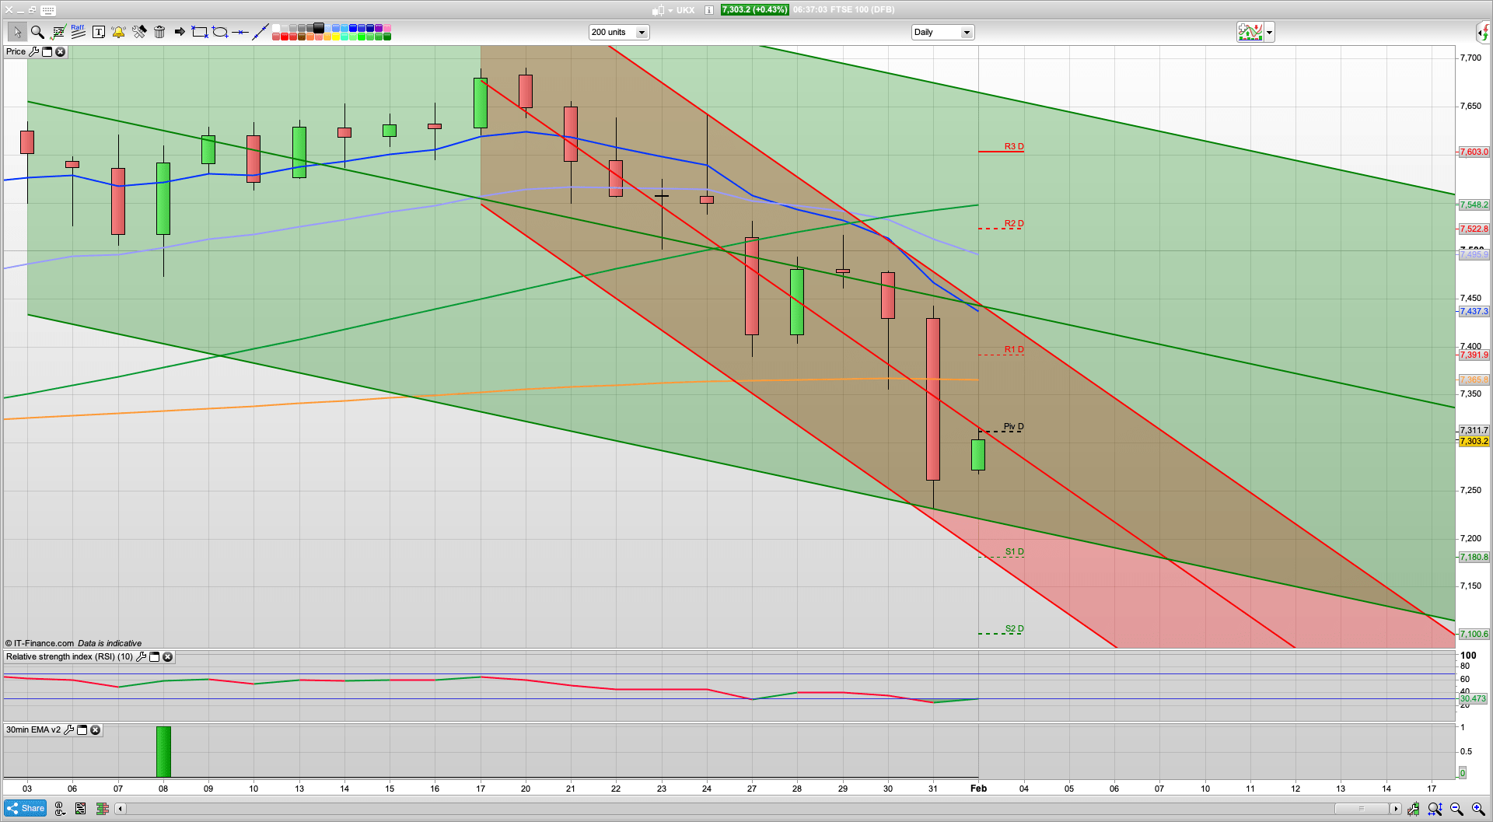Screen dimensions: 1493x822
Task: Choose the Raff regression channel tool
Action: (78, 31)
